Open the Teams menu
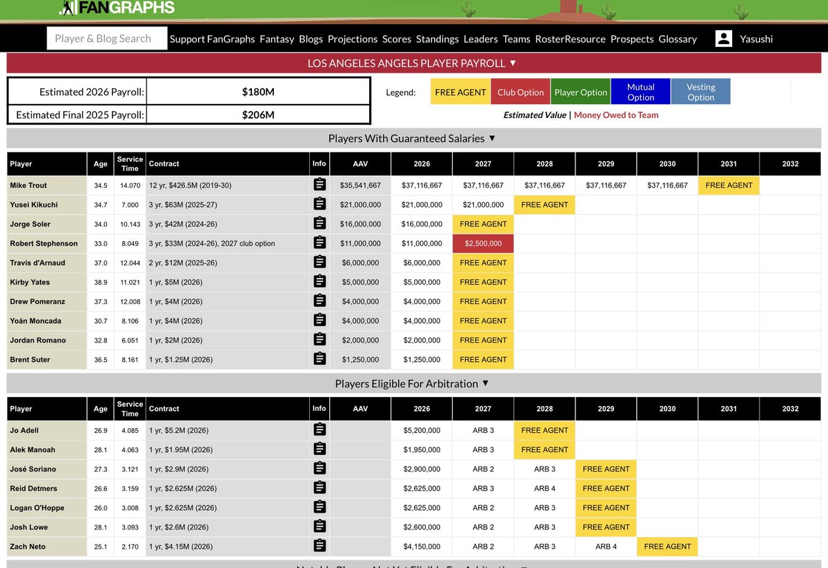This screenshot has width=828, height=568. tap(516, 39)
